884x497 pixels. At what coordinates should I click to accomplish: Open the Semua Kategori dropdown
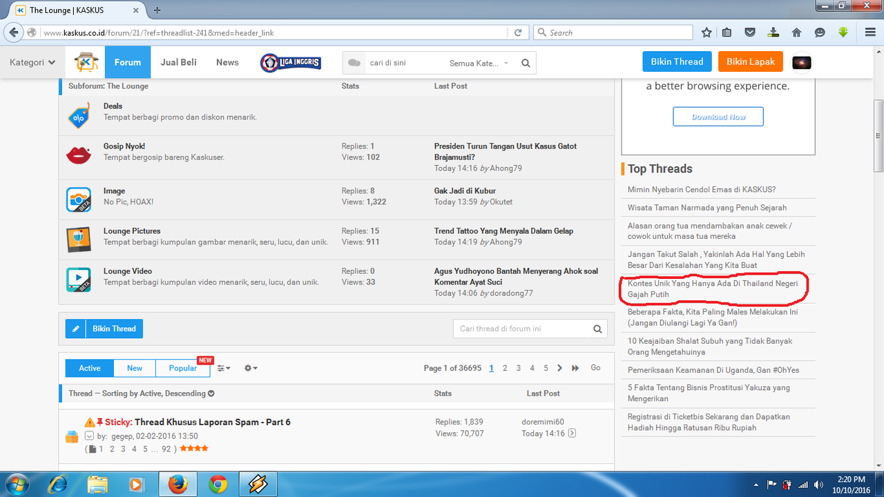(479, 63)
